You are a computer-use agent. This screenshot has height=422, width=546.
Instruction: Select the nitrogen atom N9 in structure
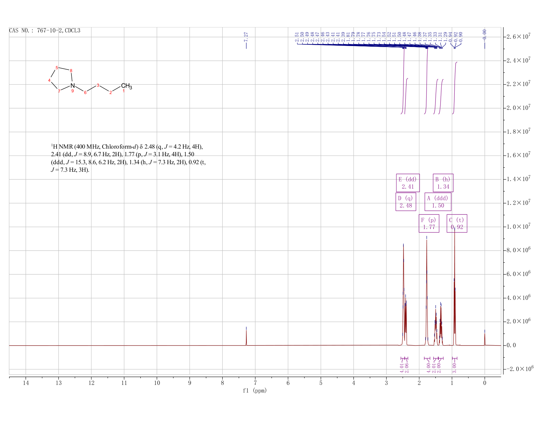73,86
